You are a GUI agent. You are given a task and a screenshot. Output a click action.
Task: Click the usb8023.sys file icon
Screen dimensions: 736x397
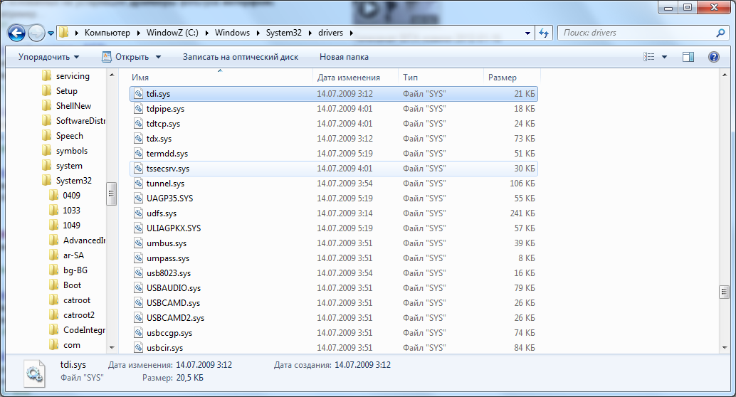138,272
